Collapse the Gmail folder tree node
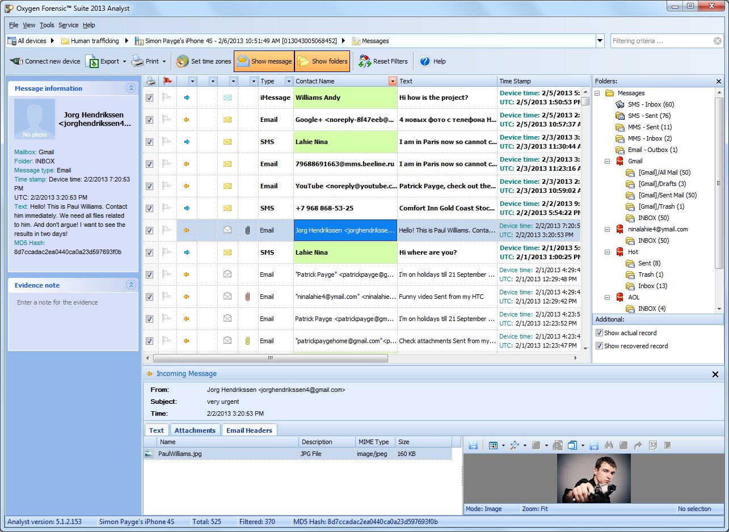The height and width of the screenshot is (532, 729). click(608, 161)
